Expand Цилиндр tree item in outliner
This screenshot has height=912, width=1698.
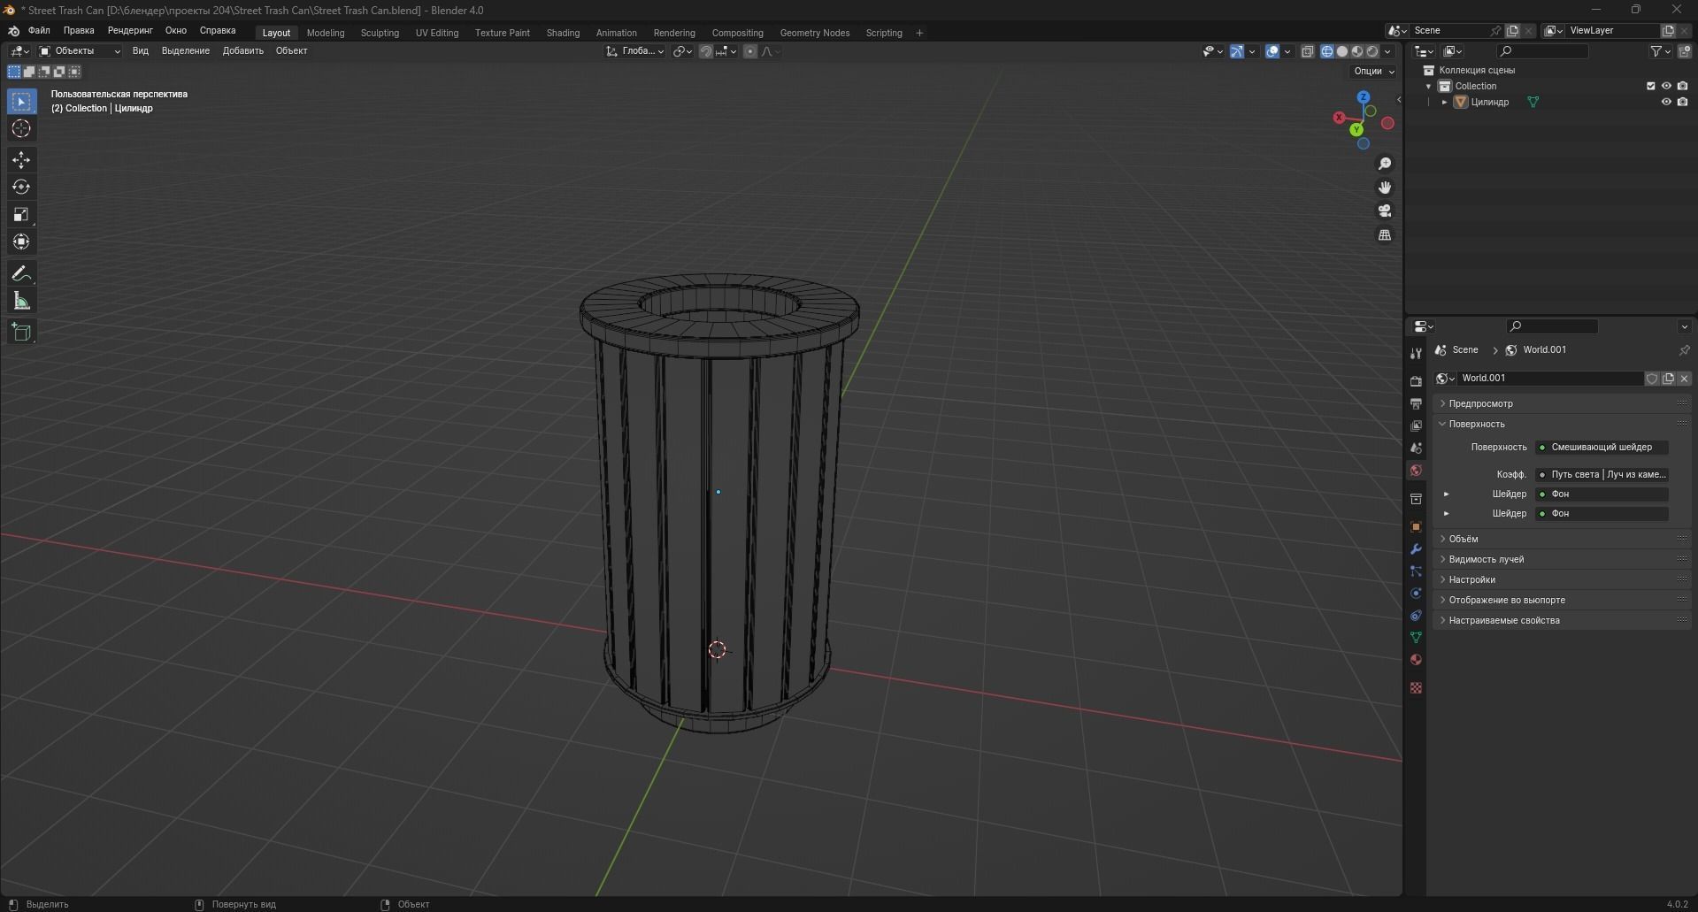(1445, 102)
